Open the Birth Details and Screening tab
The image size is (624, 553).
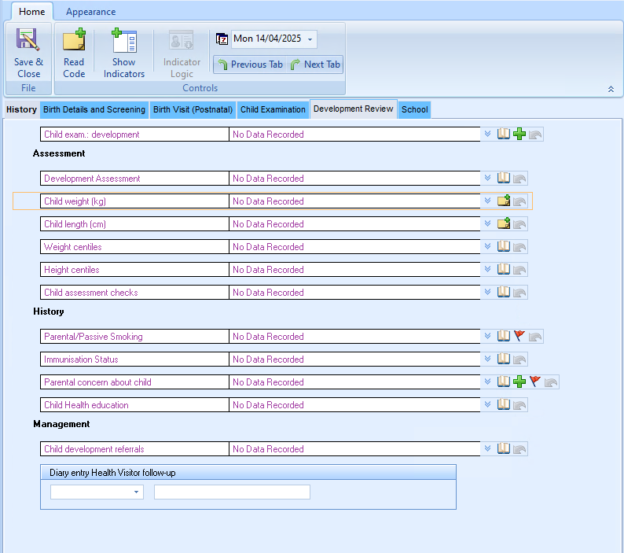click(x=94, y=109)
